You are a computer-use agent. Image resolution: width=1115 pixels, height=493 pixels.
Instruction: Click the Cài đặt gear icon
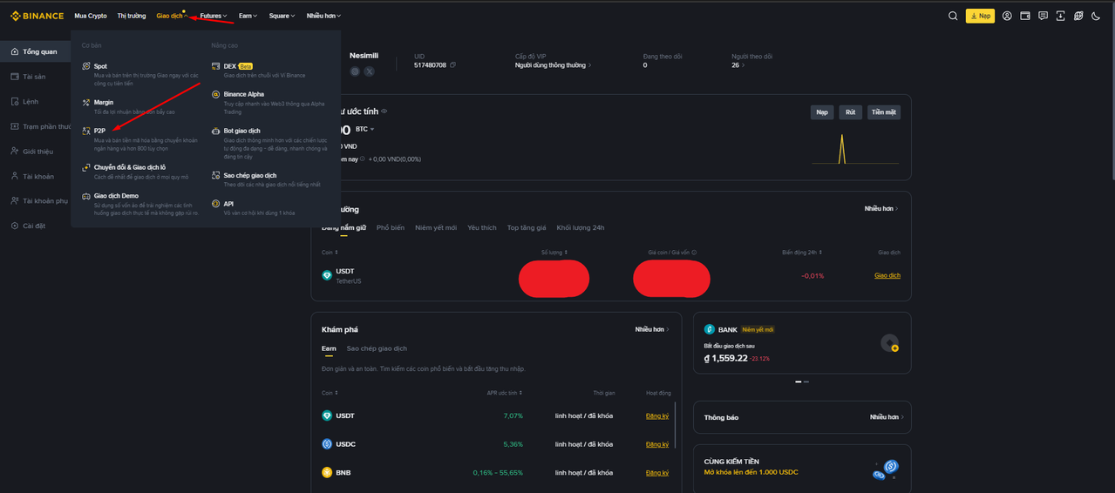pos(15,226)
